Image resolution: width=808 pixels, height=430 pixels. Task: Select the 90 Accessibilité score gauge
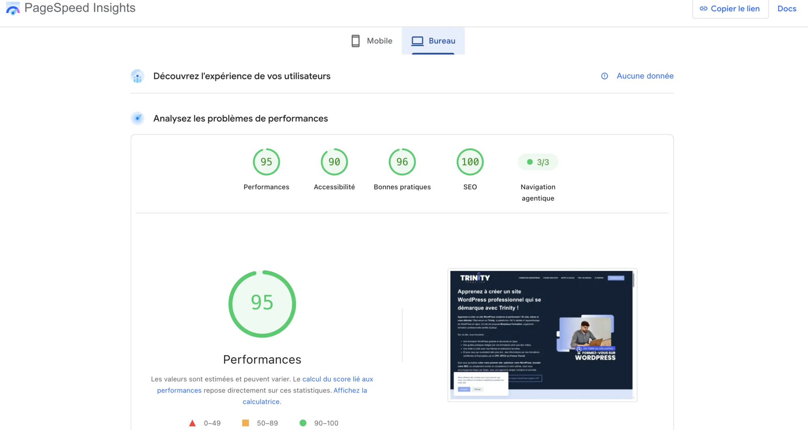click(334, 162)
